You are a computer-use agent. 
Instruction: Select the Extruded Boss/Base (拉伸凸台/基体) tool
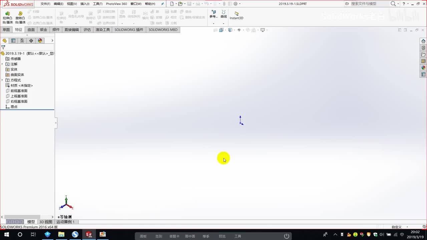point(7,18)
